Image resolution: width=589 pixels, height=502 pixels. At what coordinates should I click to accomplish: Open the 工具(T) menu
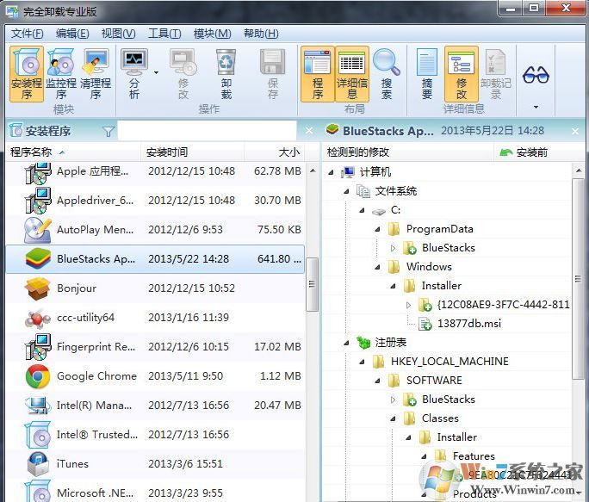pos(164,34)
